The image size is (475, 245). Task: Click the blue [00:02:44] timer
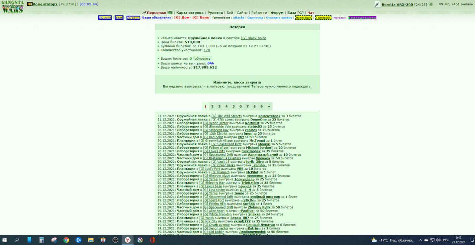89,4
